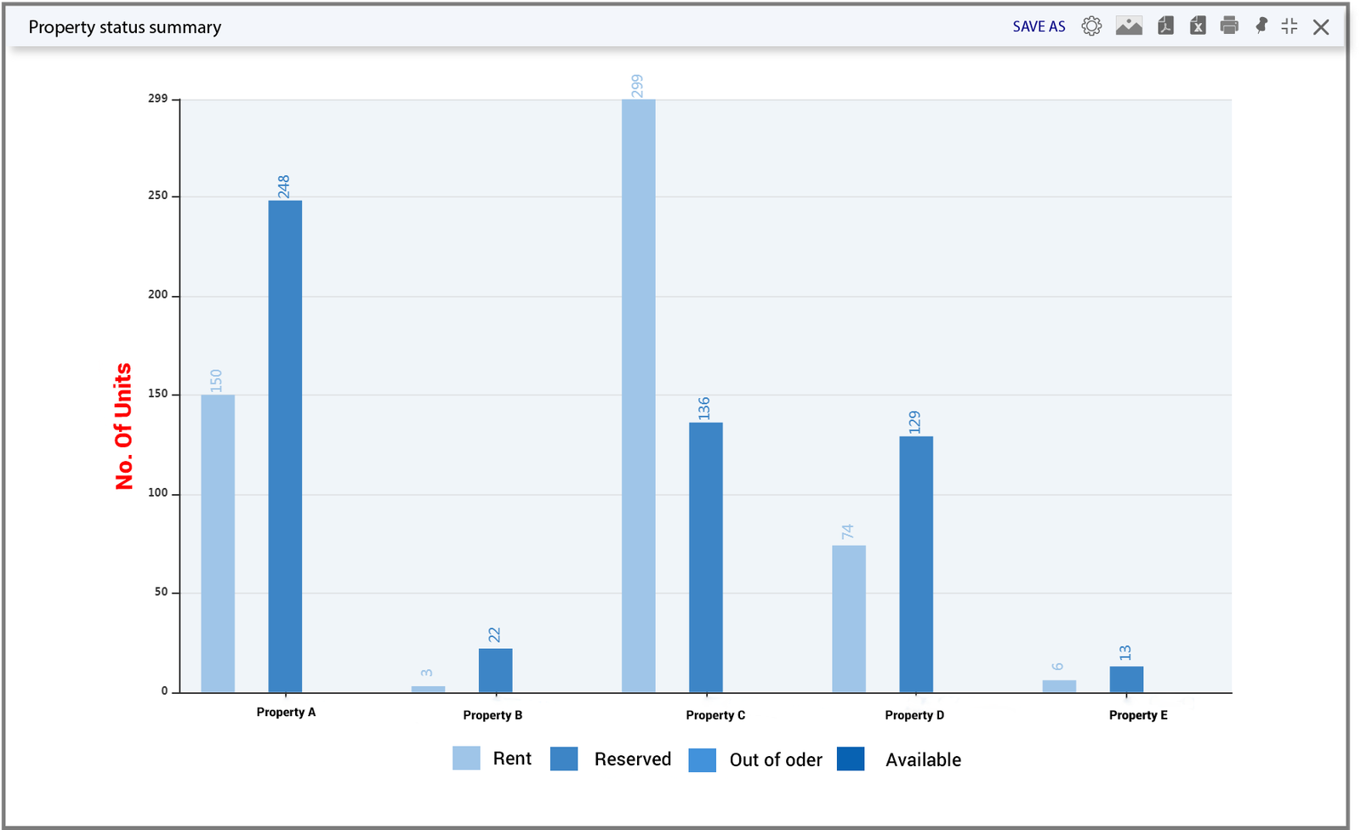The height and width of the screenshot is (830, 1361).
Task: Select Property C Rent bar labeled 299
Action: point(639,395)
